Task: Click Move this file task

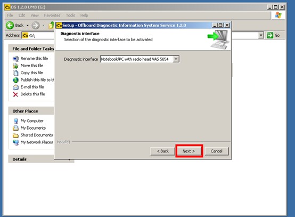Action: tap(32, 66)
